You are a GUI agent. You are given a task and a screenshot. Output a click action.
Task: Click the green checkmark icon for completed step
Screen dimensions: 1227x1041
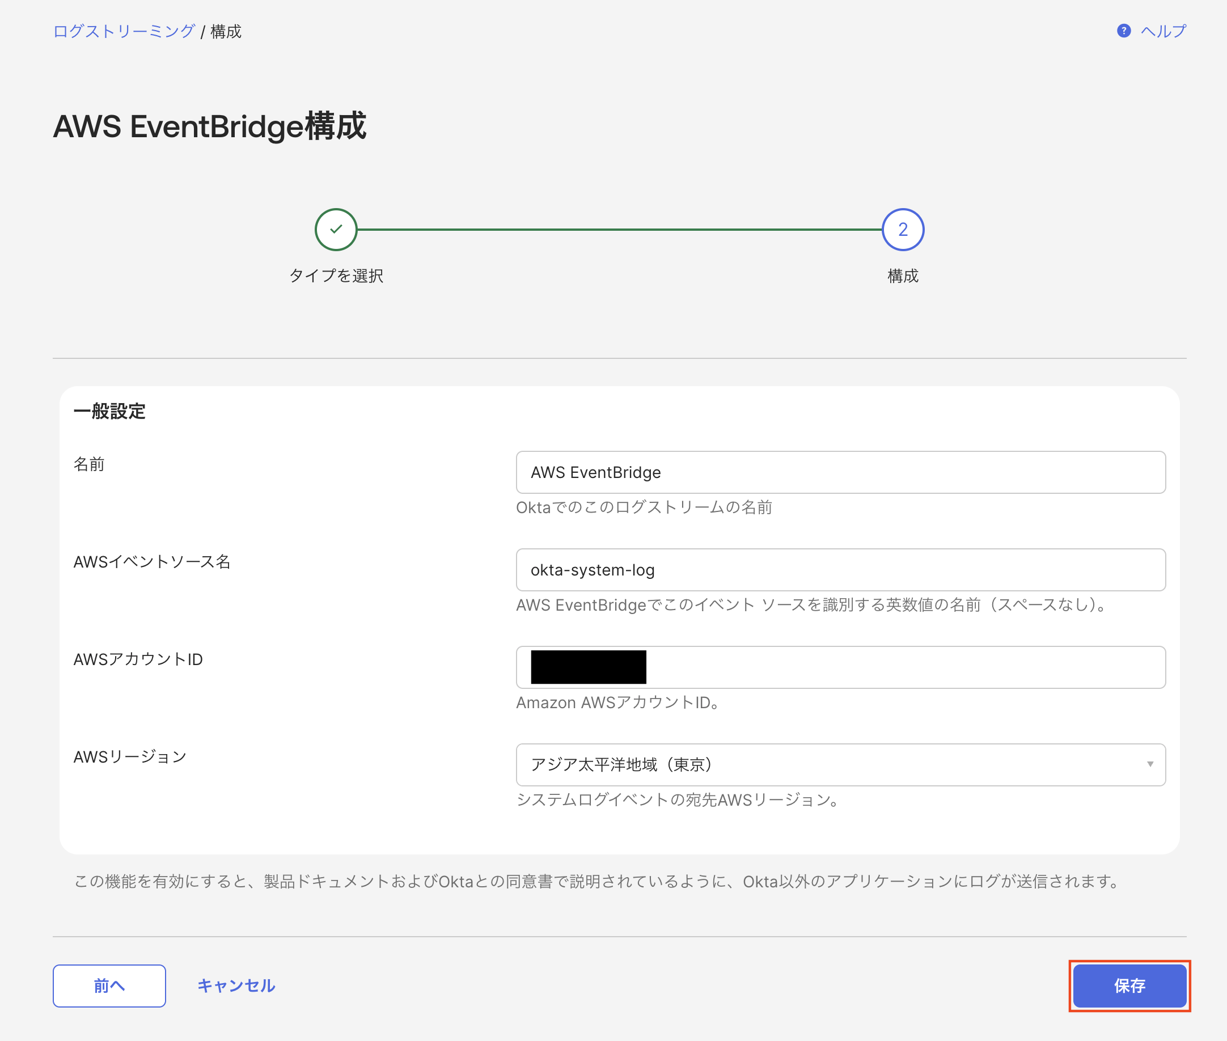pyautogui.click(x=336, y=230)
